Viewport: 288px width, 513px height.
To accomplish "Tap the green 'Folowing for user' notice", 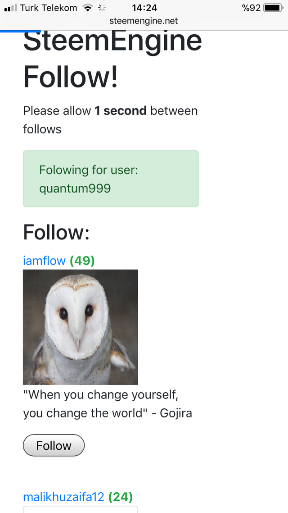I will [x=111, y=179].
